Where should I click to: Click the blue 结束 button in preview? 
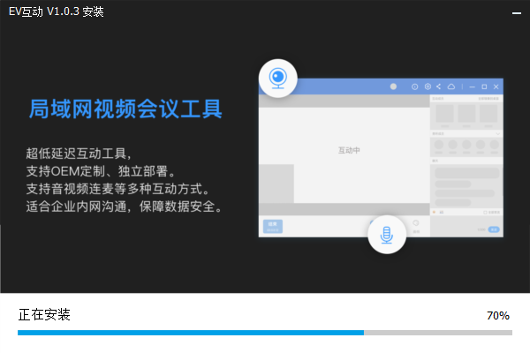click(x=273, y=227)
